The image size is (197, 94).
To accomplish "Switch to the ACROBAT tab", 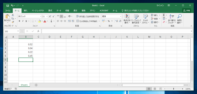I will pyautogui.click(x=104, y=11).
